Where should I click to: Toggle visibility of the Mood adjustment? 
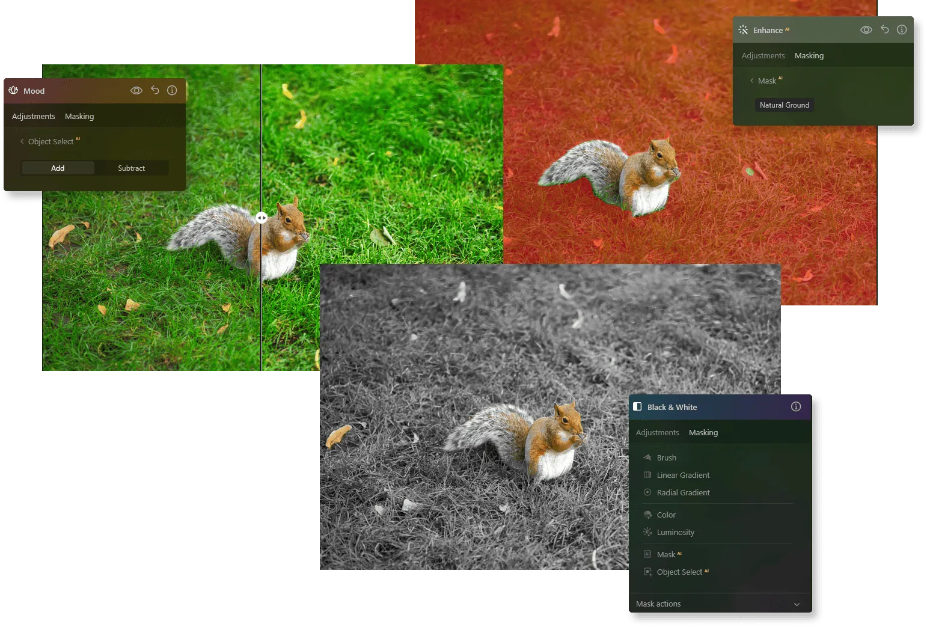[136, 90]
